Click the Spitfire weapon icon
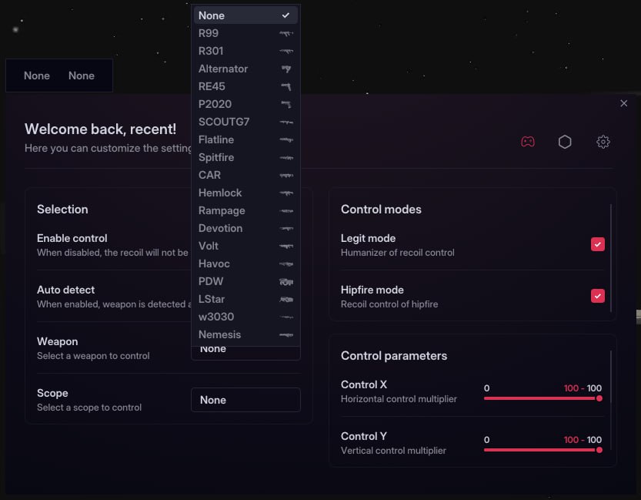Screen dimensions: 641x500 pos(285,157)
